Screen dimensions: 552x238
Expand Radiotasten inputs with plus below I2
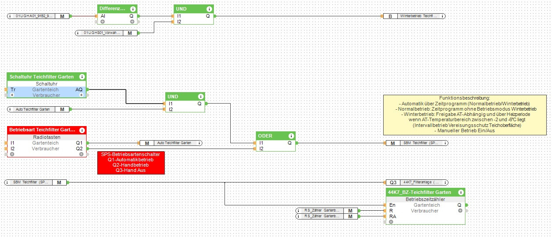[x=12, y=154]
